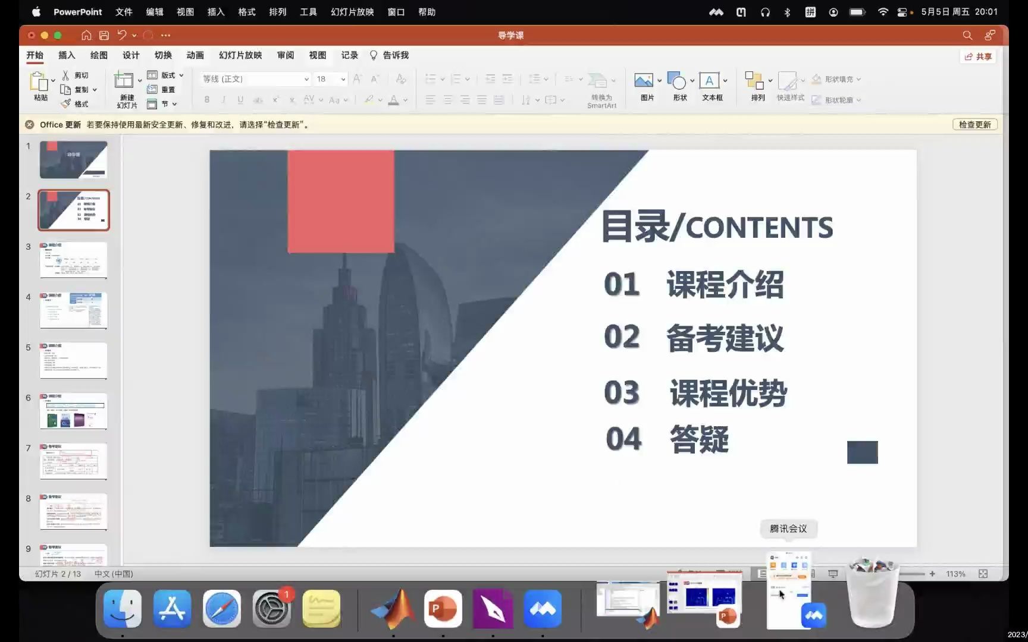Toggle bold formatting on selected text

point(206,99)
